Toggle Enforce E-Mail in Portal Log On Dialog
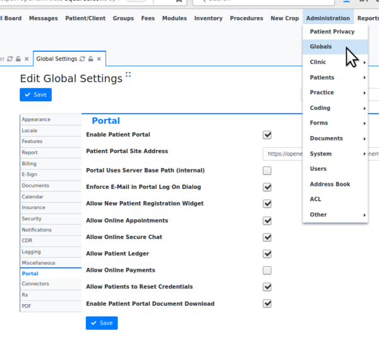The image size is (379, 342). [x=267, y=187]
